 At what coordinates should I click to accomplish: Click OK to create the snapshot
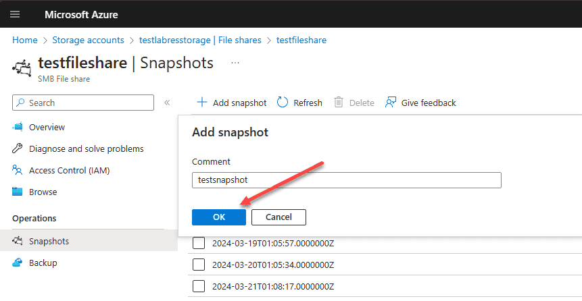pyautogui.click(x=219, y=217)
